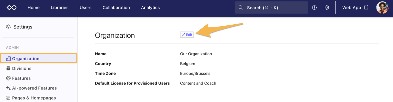Open the user profile avatar
This screenshot has height=102, width=393.
click(x=382, y=7)
